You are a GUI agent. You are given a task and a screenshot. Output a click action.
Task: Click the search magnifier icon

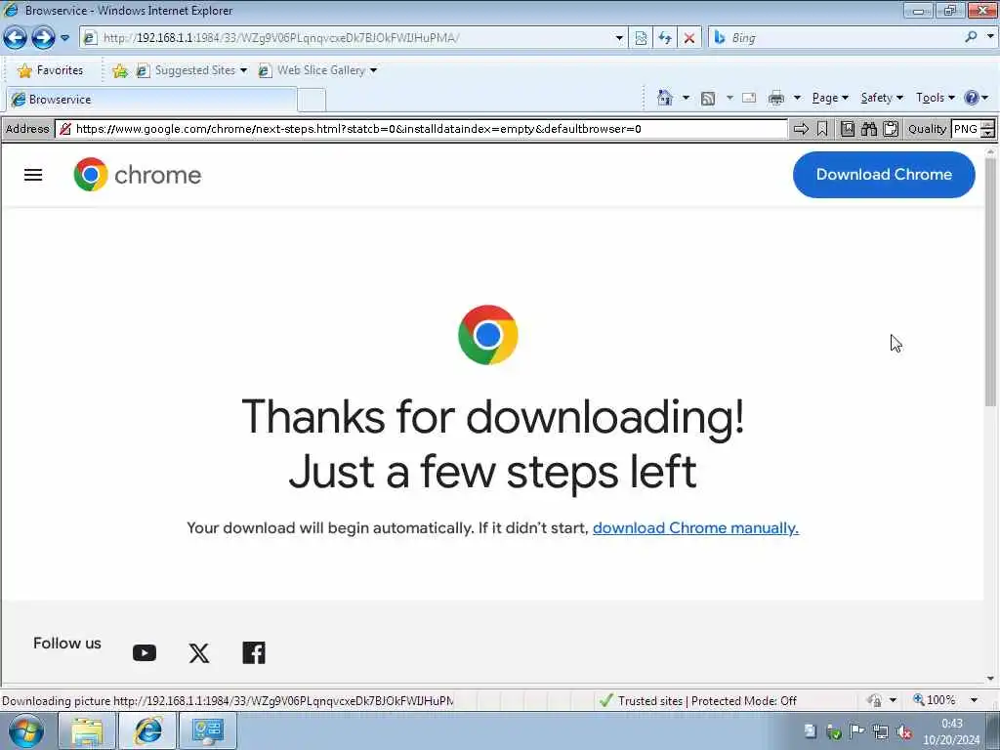[972, 37]
